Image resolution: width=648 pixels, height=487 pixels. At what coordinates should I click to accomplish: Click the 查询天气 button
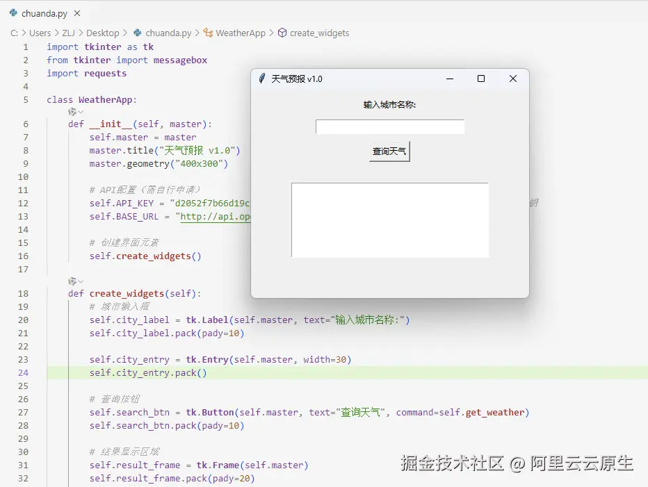click(389, 151)
